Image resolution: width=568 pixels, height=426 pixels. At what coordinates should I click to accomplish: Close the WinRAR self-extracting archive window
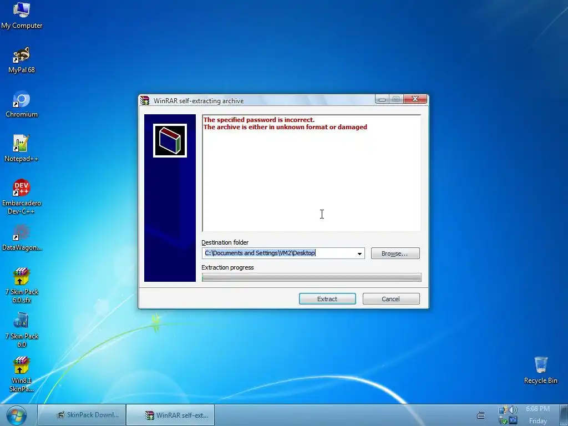pyautogui.click(x=415, y=99)
